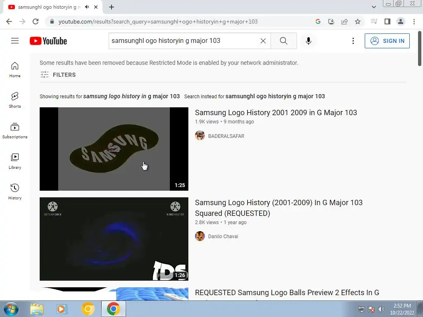The height and width of the screenshot is (317, 423).
Task: Open Library in the sidebar
Action: click(15, 161)
